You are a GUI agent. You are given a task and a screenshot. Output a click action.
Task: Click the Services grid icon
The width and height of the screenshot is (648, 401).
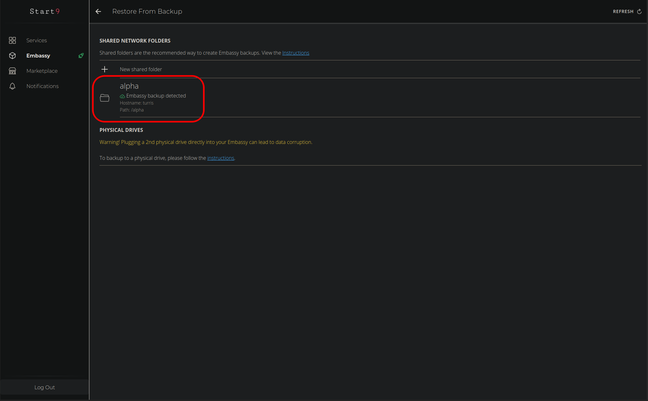12,40
